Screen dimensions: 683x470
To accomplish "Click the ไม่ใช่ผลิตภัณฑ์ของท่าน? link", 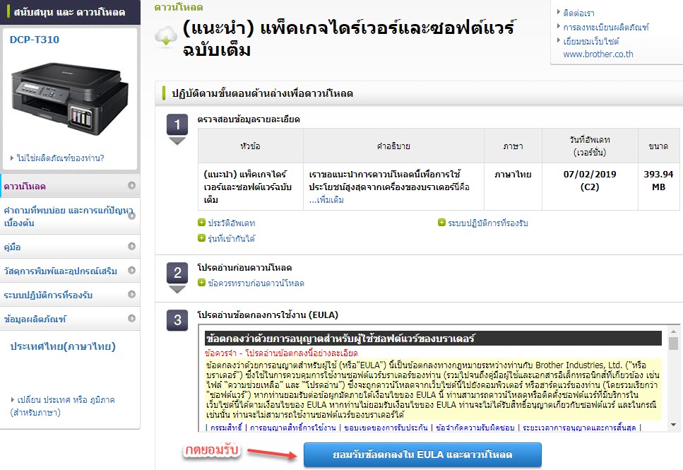I will 60,158.
